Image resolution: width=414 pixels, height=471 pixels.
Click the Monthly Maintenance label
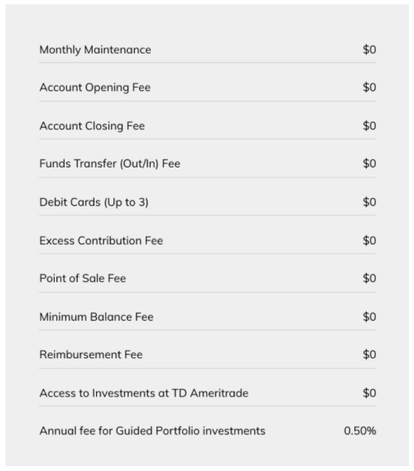point(95,50)
